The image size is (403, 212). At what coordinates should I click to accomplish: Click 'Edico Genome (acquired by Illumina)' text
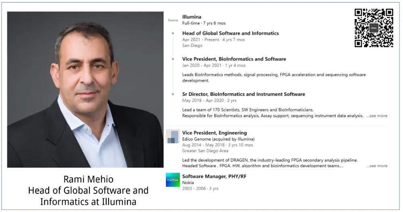218,139
